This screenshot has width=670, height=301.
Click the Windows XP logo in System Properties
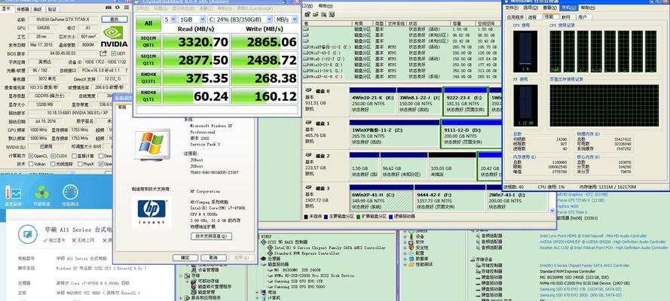(x=152, y=144)
